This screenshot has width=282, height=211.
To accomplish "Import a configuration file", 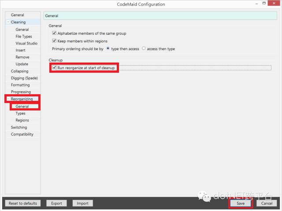I will click(x=82, y=203).
